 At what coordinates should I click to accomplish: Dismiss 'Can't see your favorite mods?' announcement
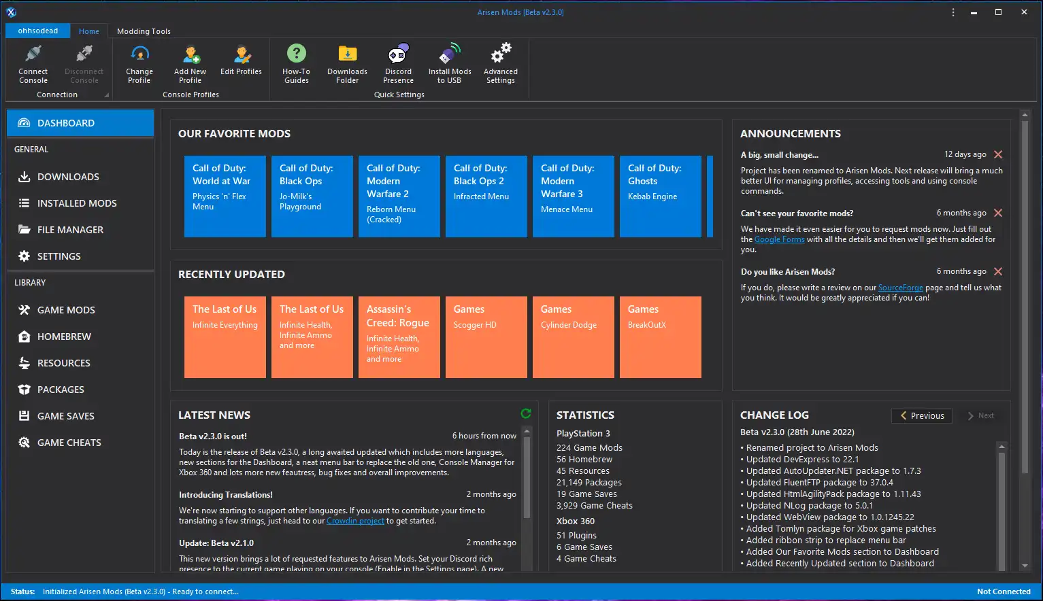coord(998,213)
